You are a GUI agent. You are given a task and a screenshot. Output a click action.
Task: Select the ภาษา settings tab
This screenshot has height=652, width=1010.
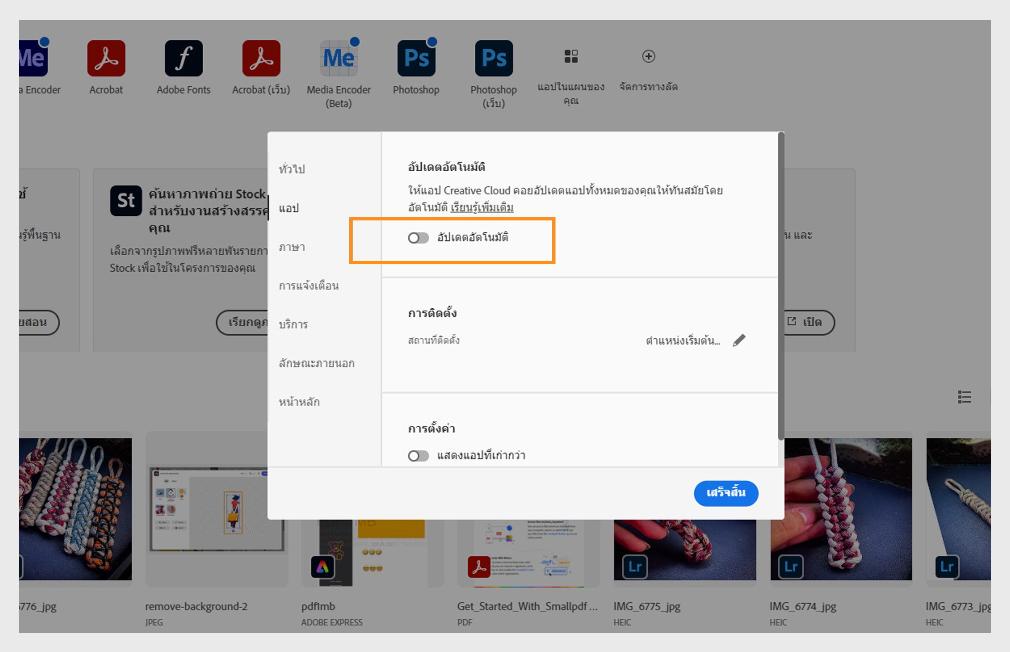pos(292,247)
